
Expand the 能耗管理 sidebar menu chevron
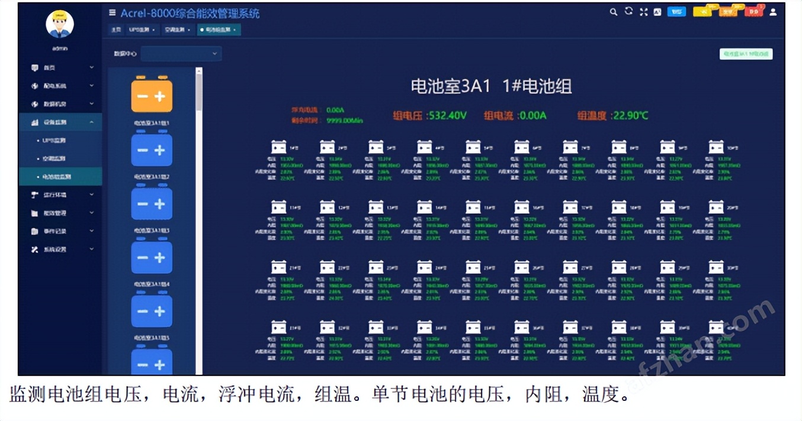pos(92,213)
